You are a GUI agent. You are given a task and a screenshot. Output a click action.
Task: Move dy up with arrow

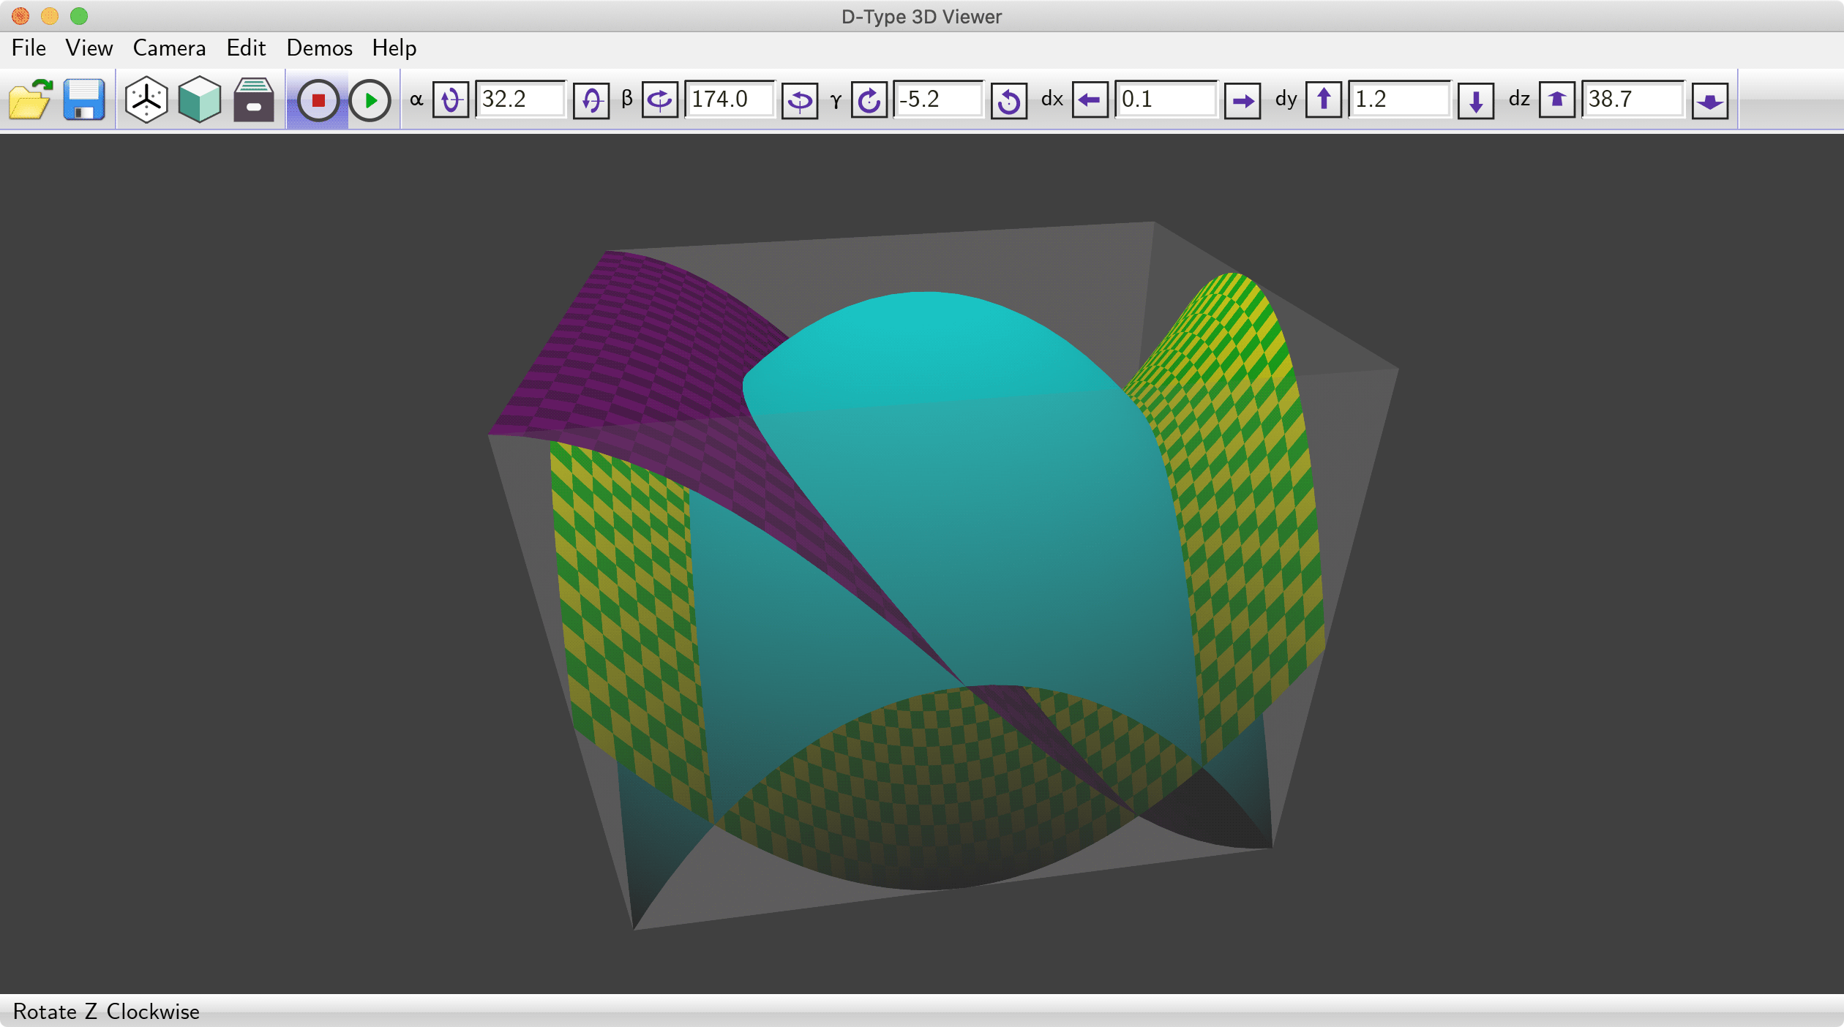click(x=1324, y=99)
